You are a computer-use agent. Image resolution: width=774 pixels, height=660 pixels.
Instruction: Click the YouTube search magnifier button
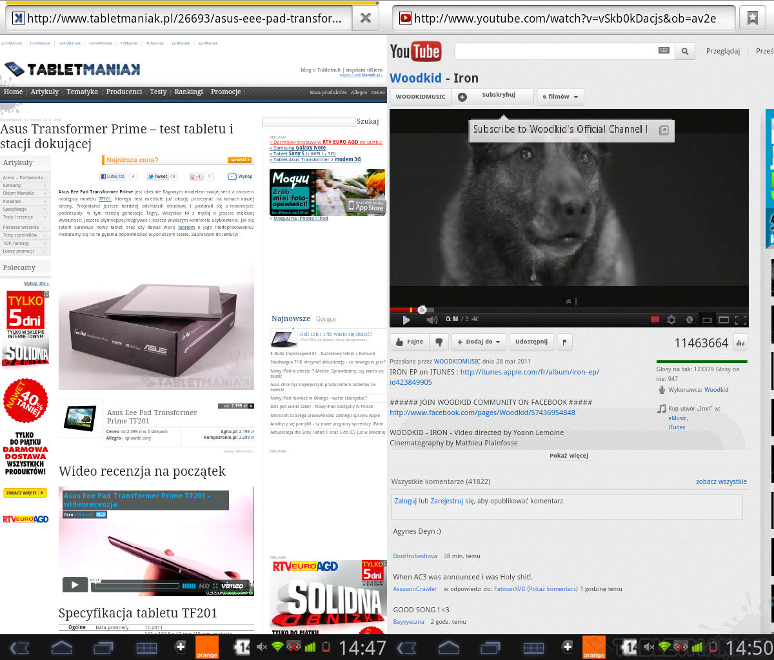point(686,51)
